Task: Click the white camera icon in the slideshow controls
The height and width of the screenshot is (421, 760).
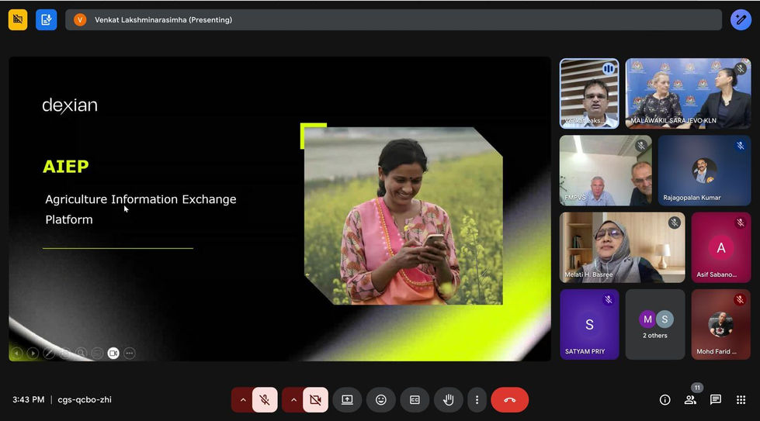Action: click(x=113, y=354)
